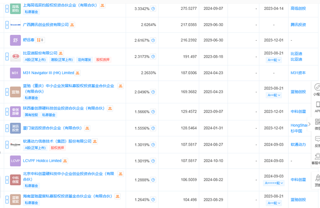
Task: Expand the 比亚迪股份有限公司 row with plus button
Action: point(6,57)
